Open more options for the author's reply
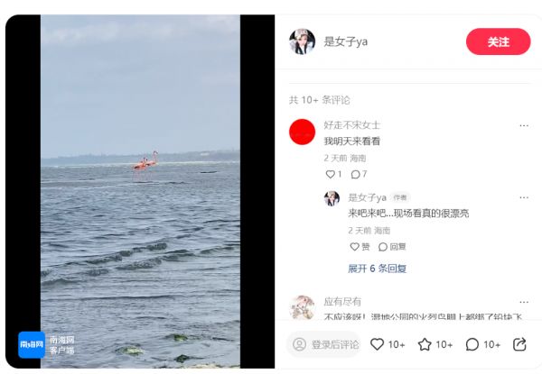This screenshot has height=374, width=542. pyautogui.click(x=524, y=197)
